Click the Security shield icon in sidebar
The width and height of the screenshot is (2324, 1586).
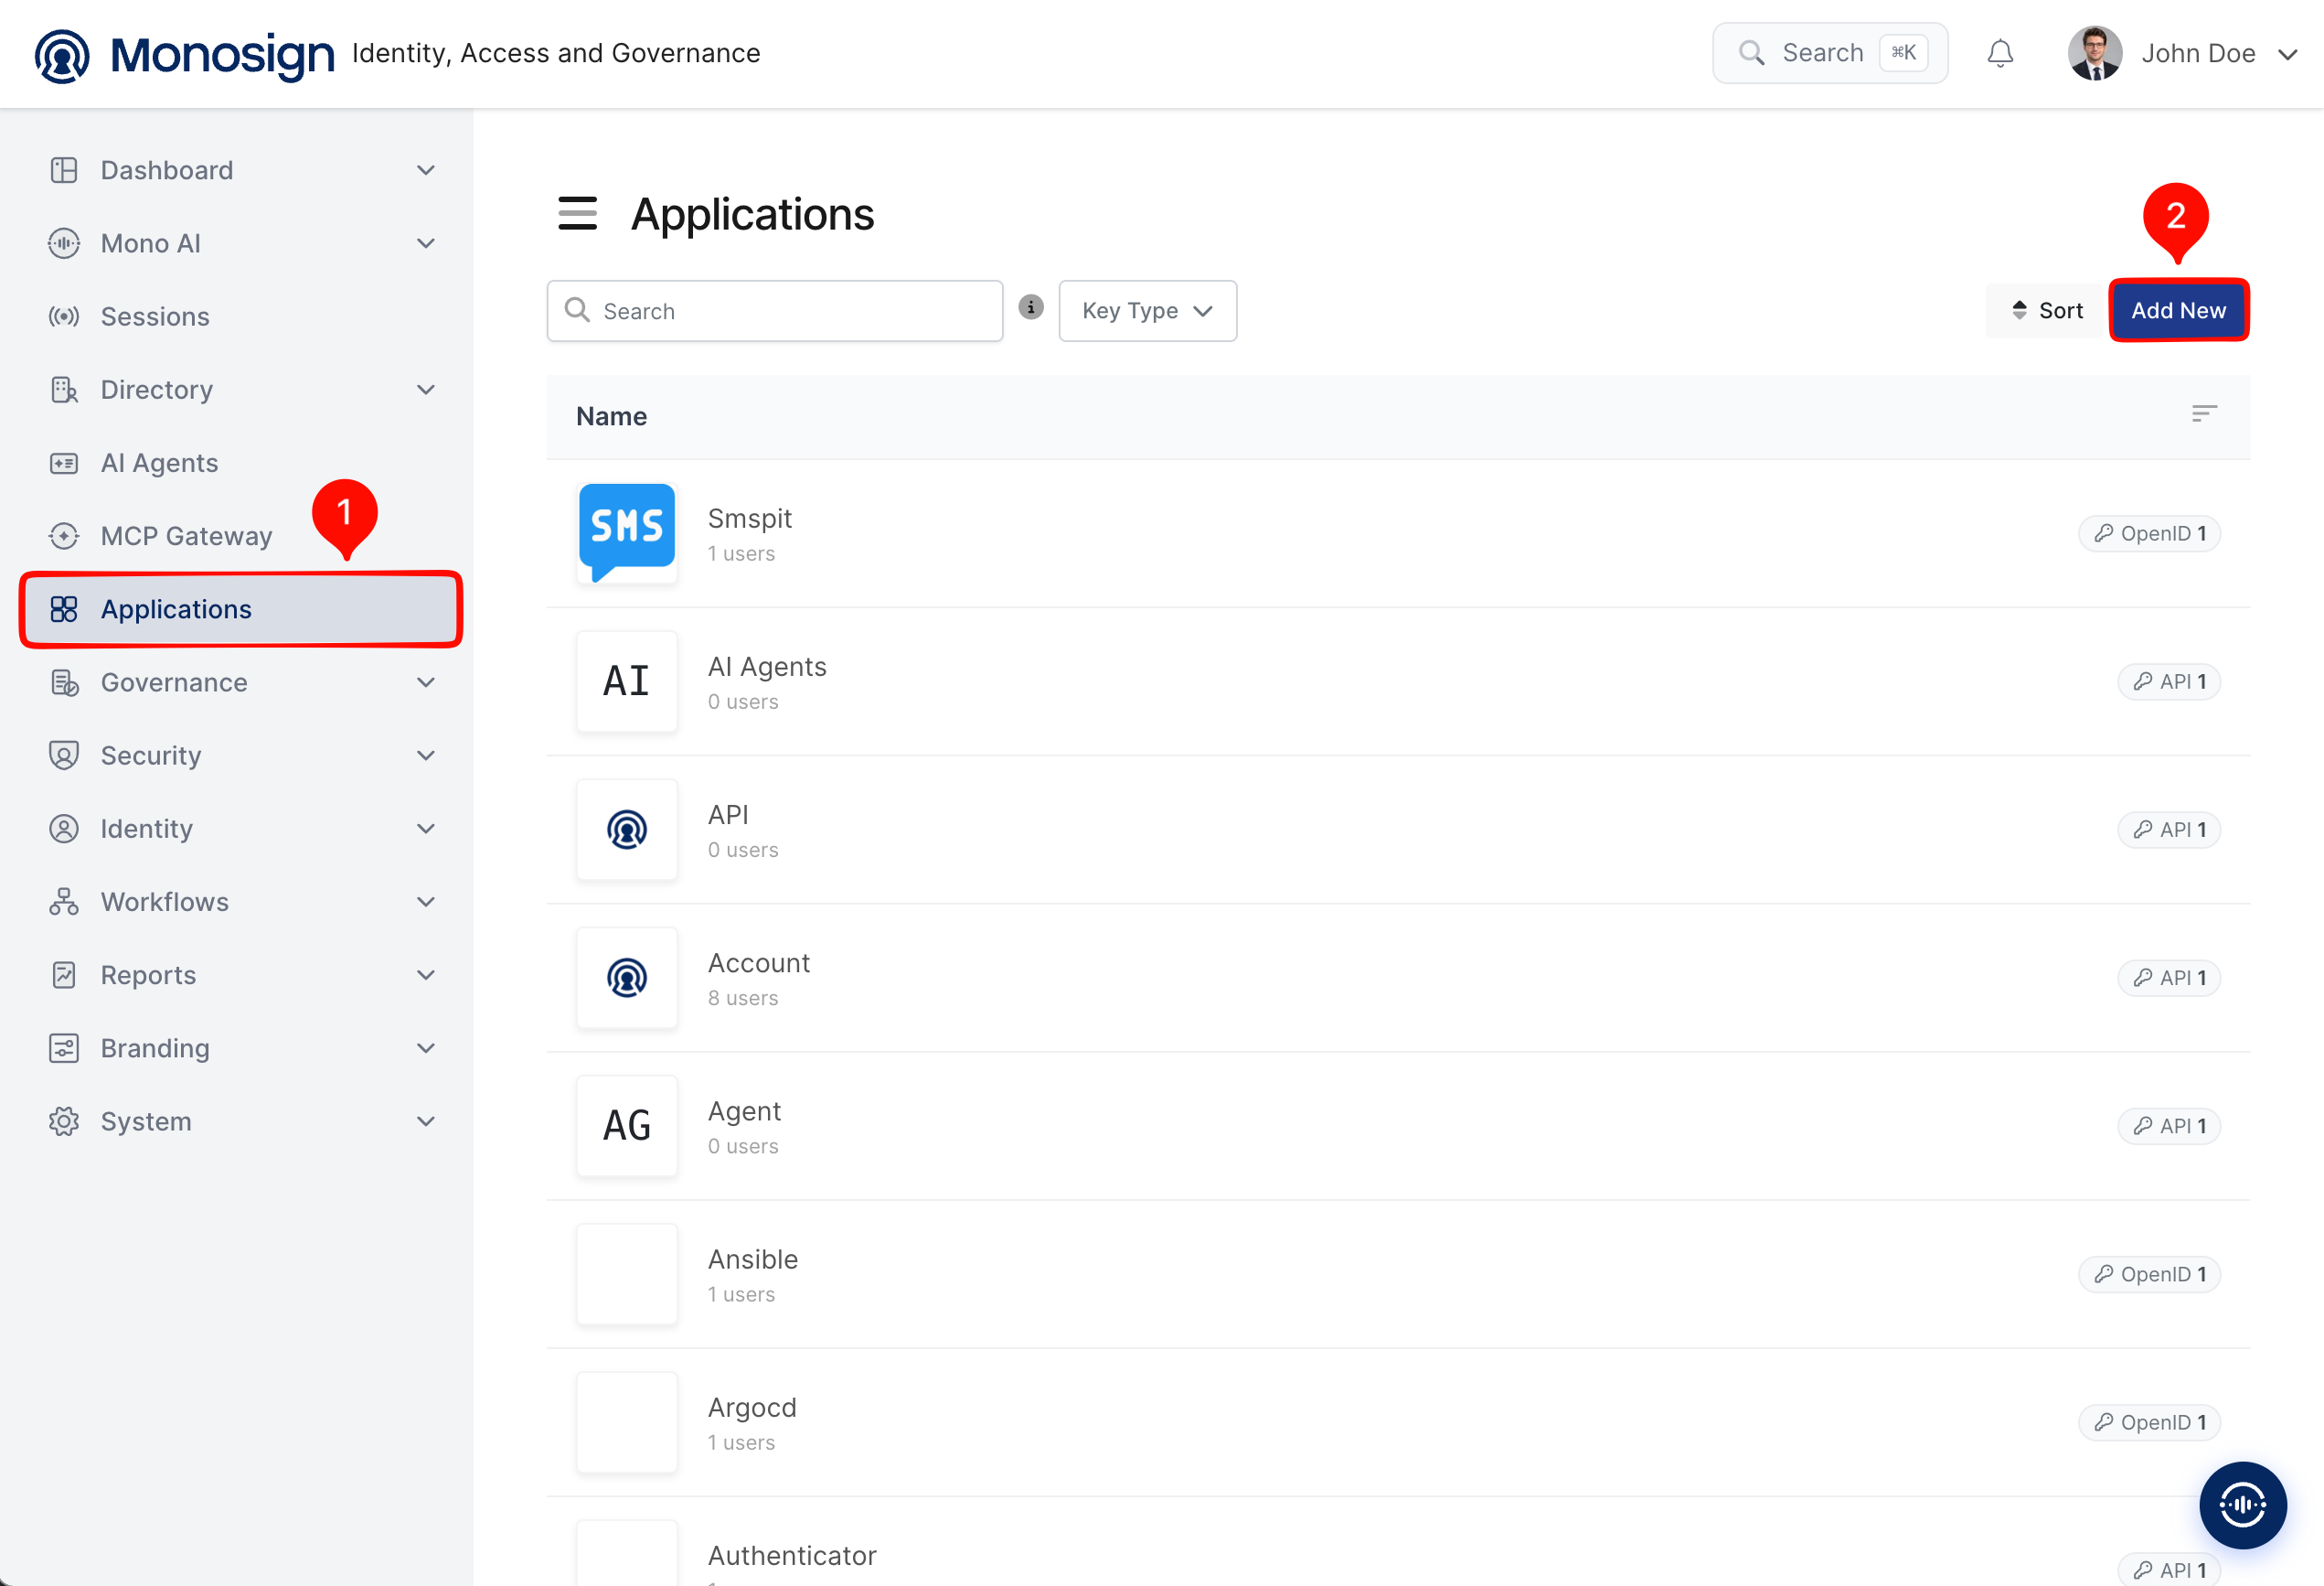64,755
